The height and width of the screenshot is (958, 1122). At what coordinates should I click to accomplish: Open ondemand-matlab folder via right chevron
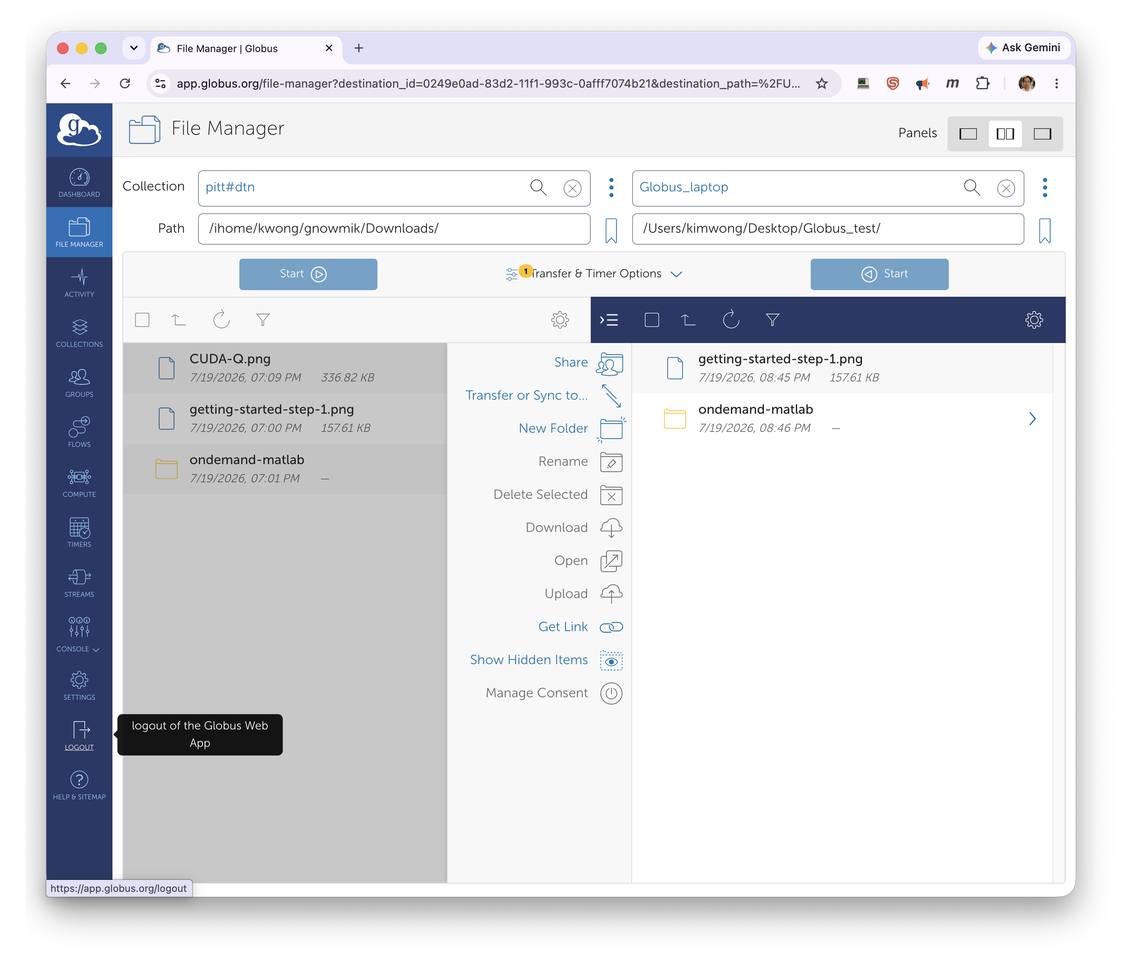point(1032,418)
